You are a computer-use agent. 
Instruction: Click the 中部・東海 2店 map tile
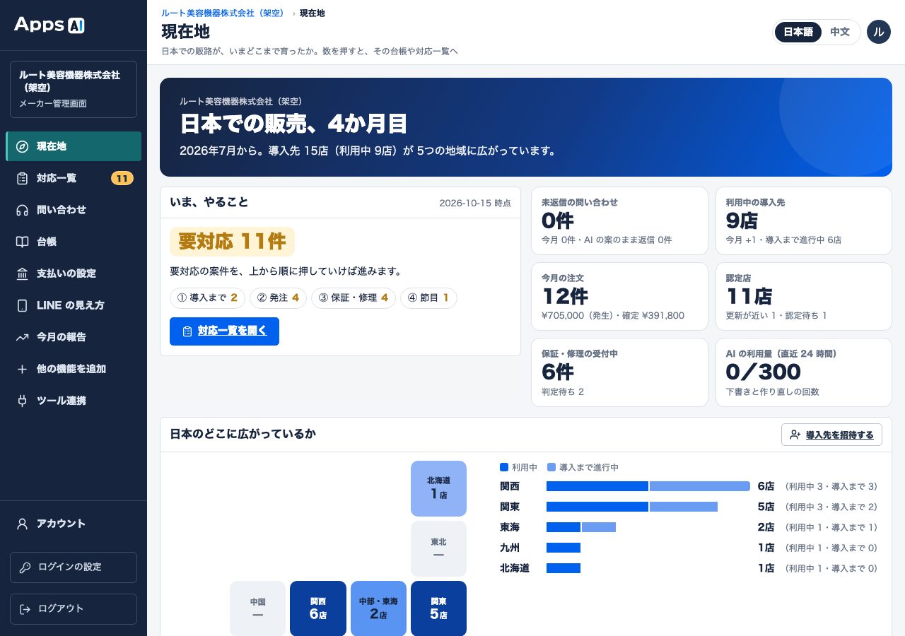pyautogui.click(x=378, y=608)
